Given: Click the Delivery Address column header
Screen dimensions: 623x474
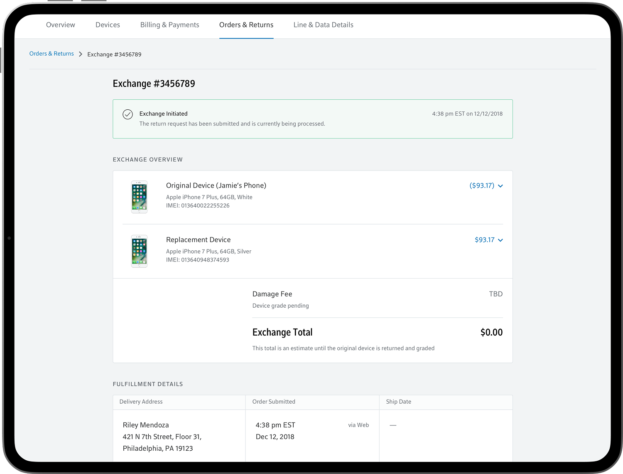Looking at the screenshot, I should pos(141,402).
